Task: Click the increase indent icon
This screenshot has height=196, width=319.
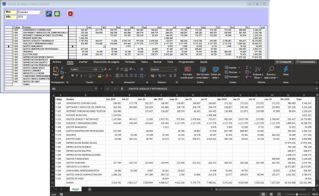Action: point(135,76)
